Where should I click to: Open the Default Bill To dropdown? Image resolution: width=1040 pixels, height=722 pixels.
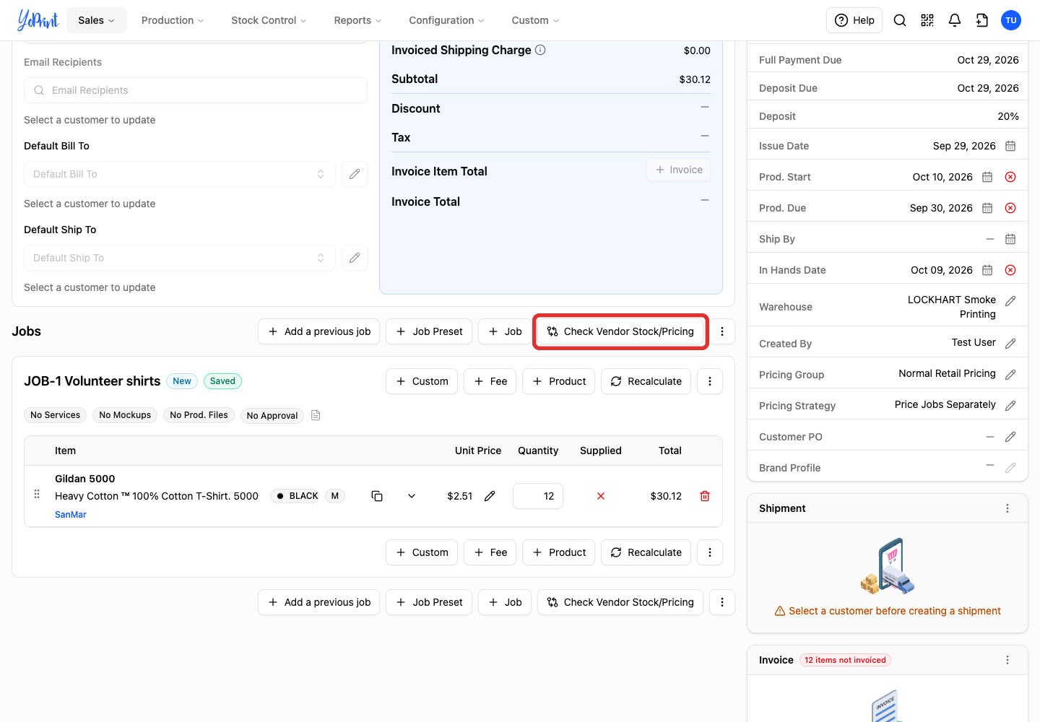point(180,174)
